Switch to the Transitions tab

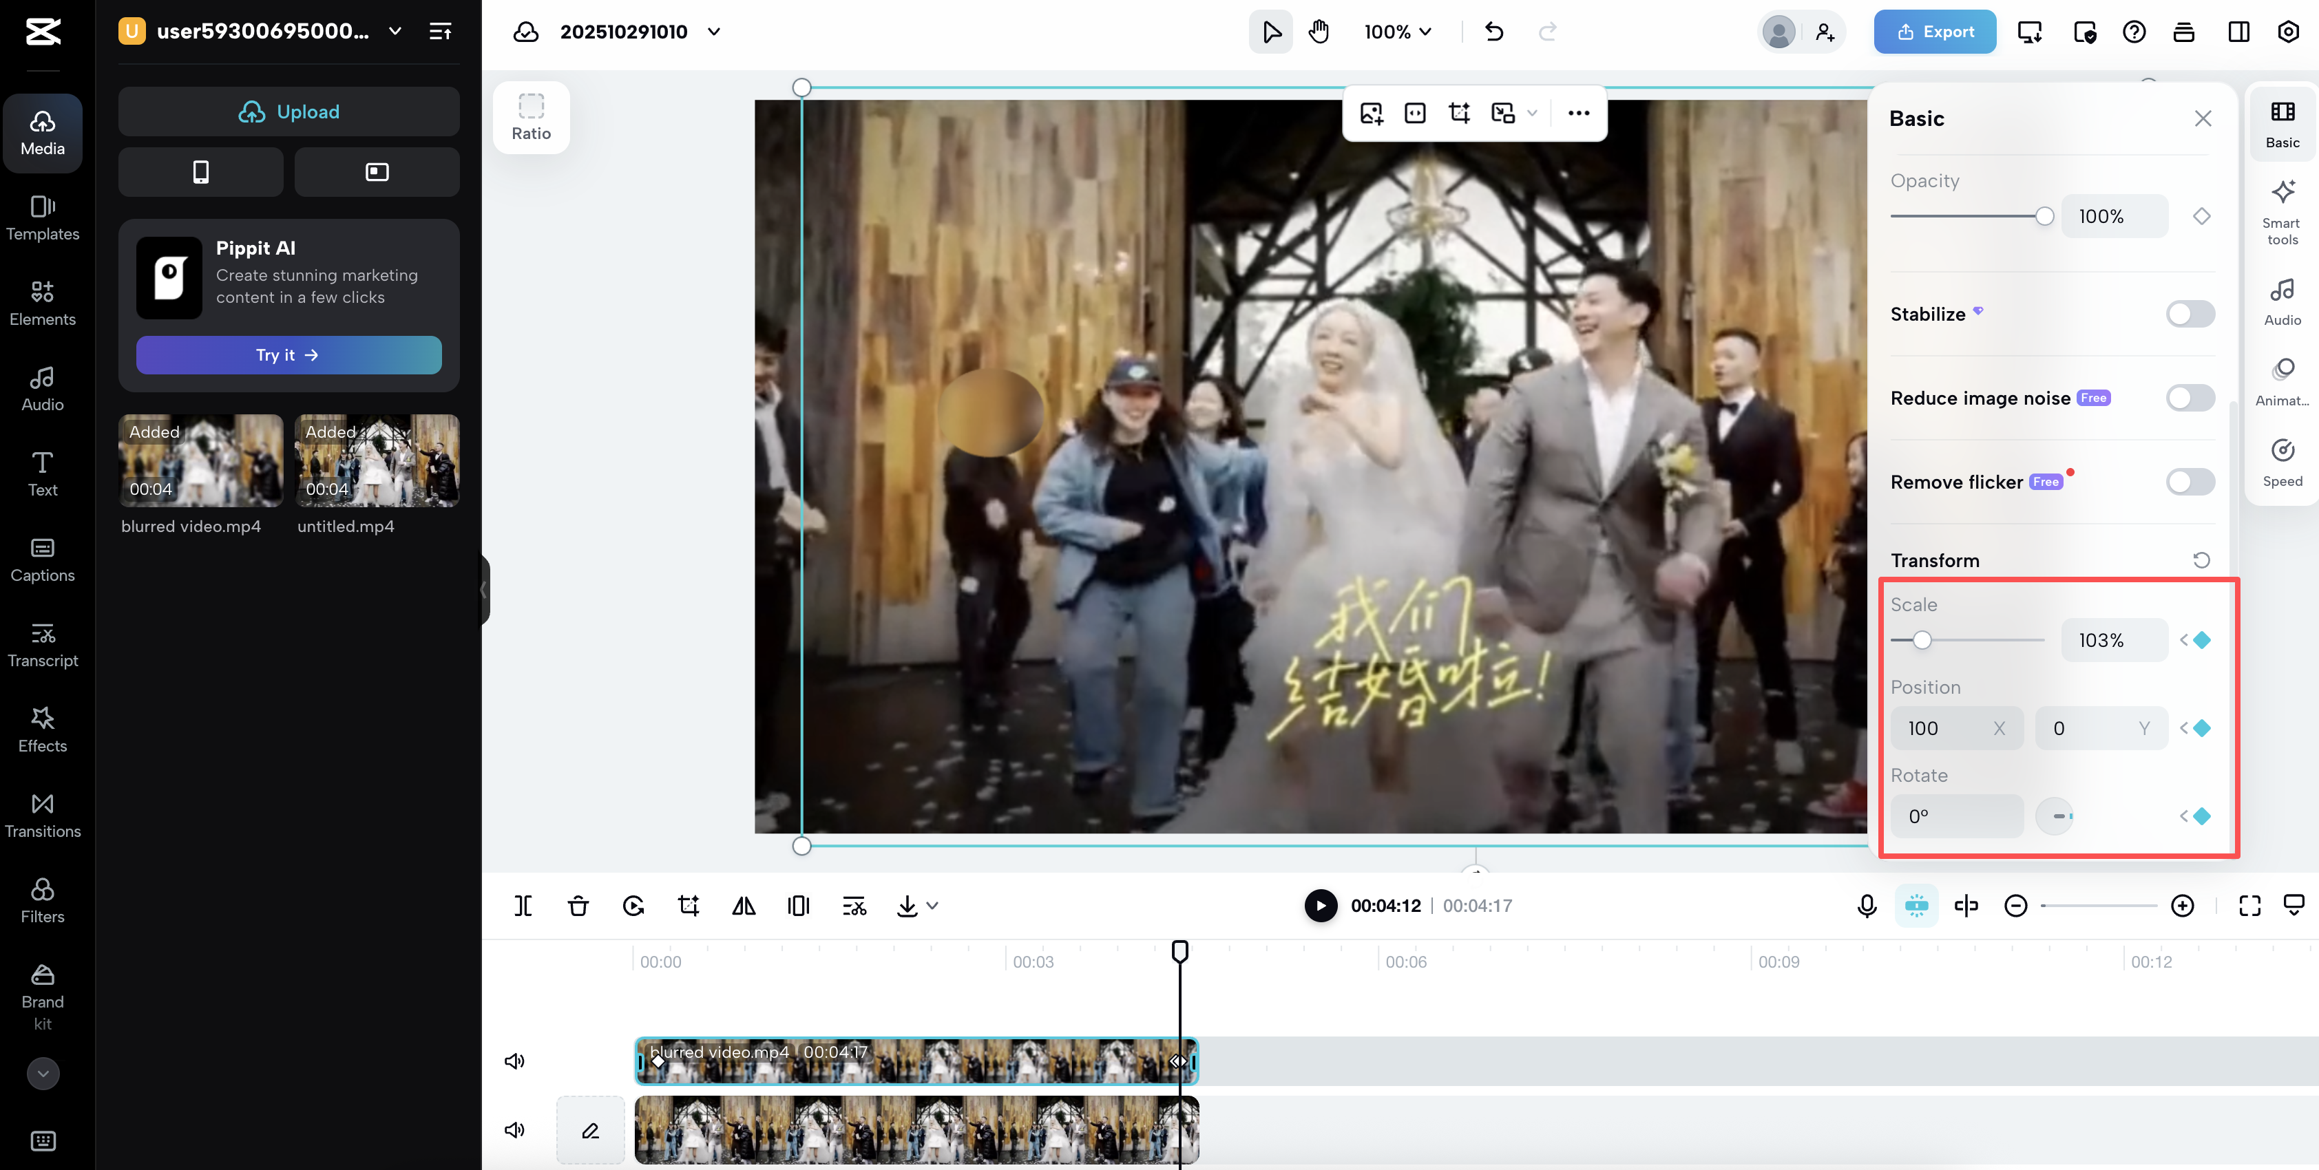pyautogui.click(x=42, y=814)
